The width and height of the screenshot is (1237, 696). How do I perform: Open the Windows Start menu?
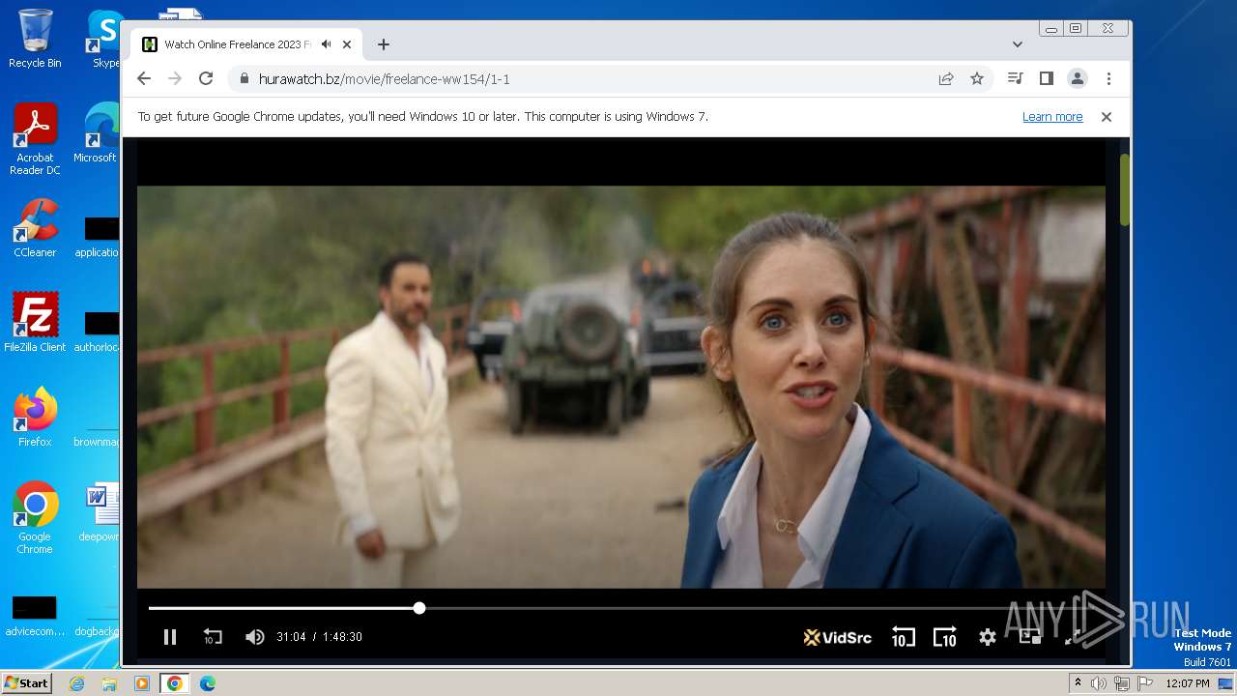point(27,683)
